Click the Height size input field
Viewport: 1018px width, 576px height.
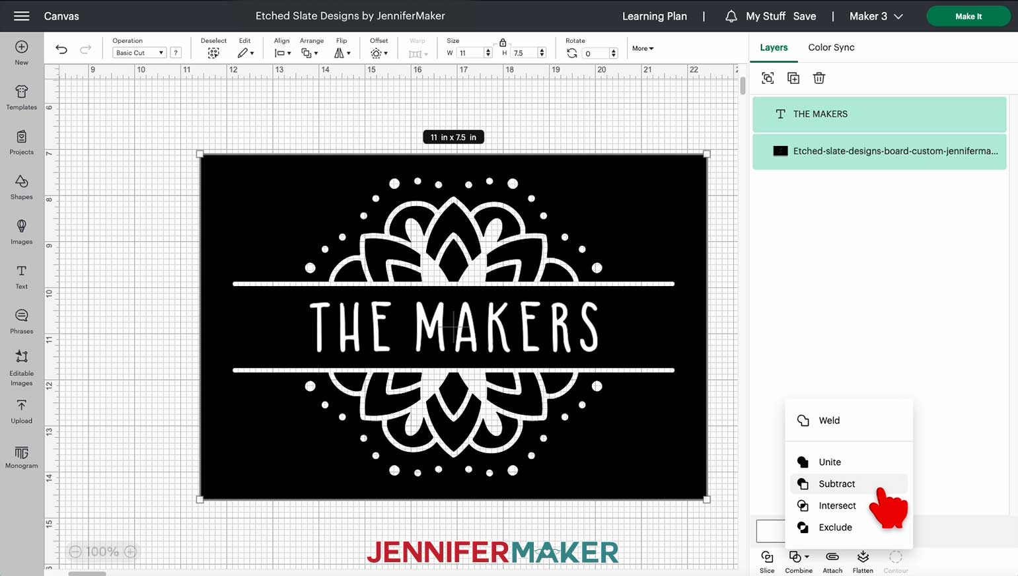(524, 53)
